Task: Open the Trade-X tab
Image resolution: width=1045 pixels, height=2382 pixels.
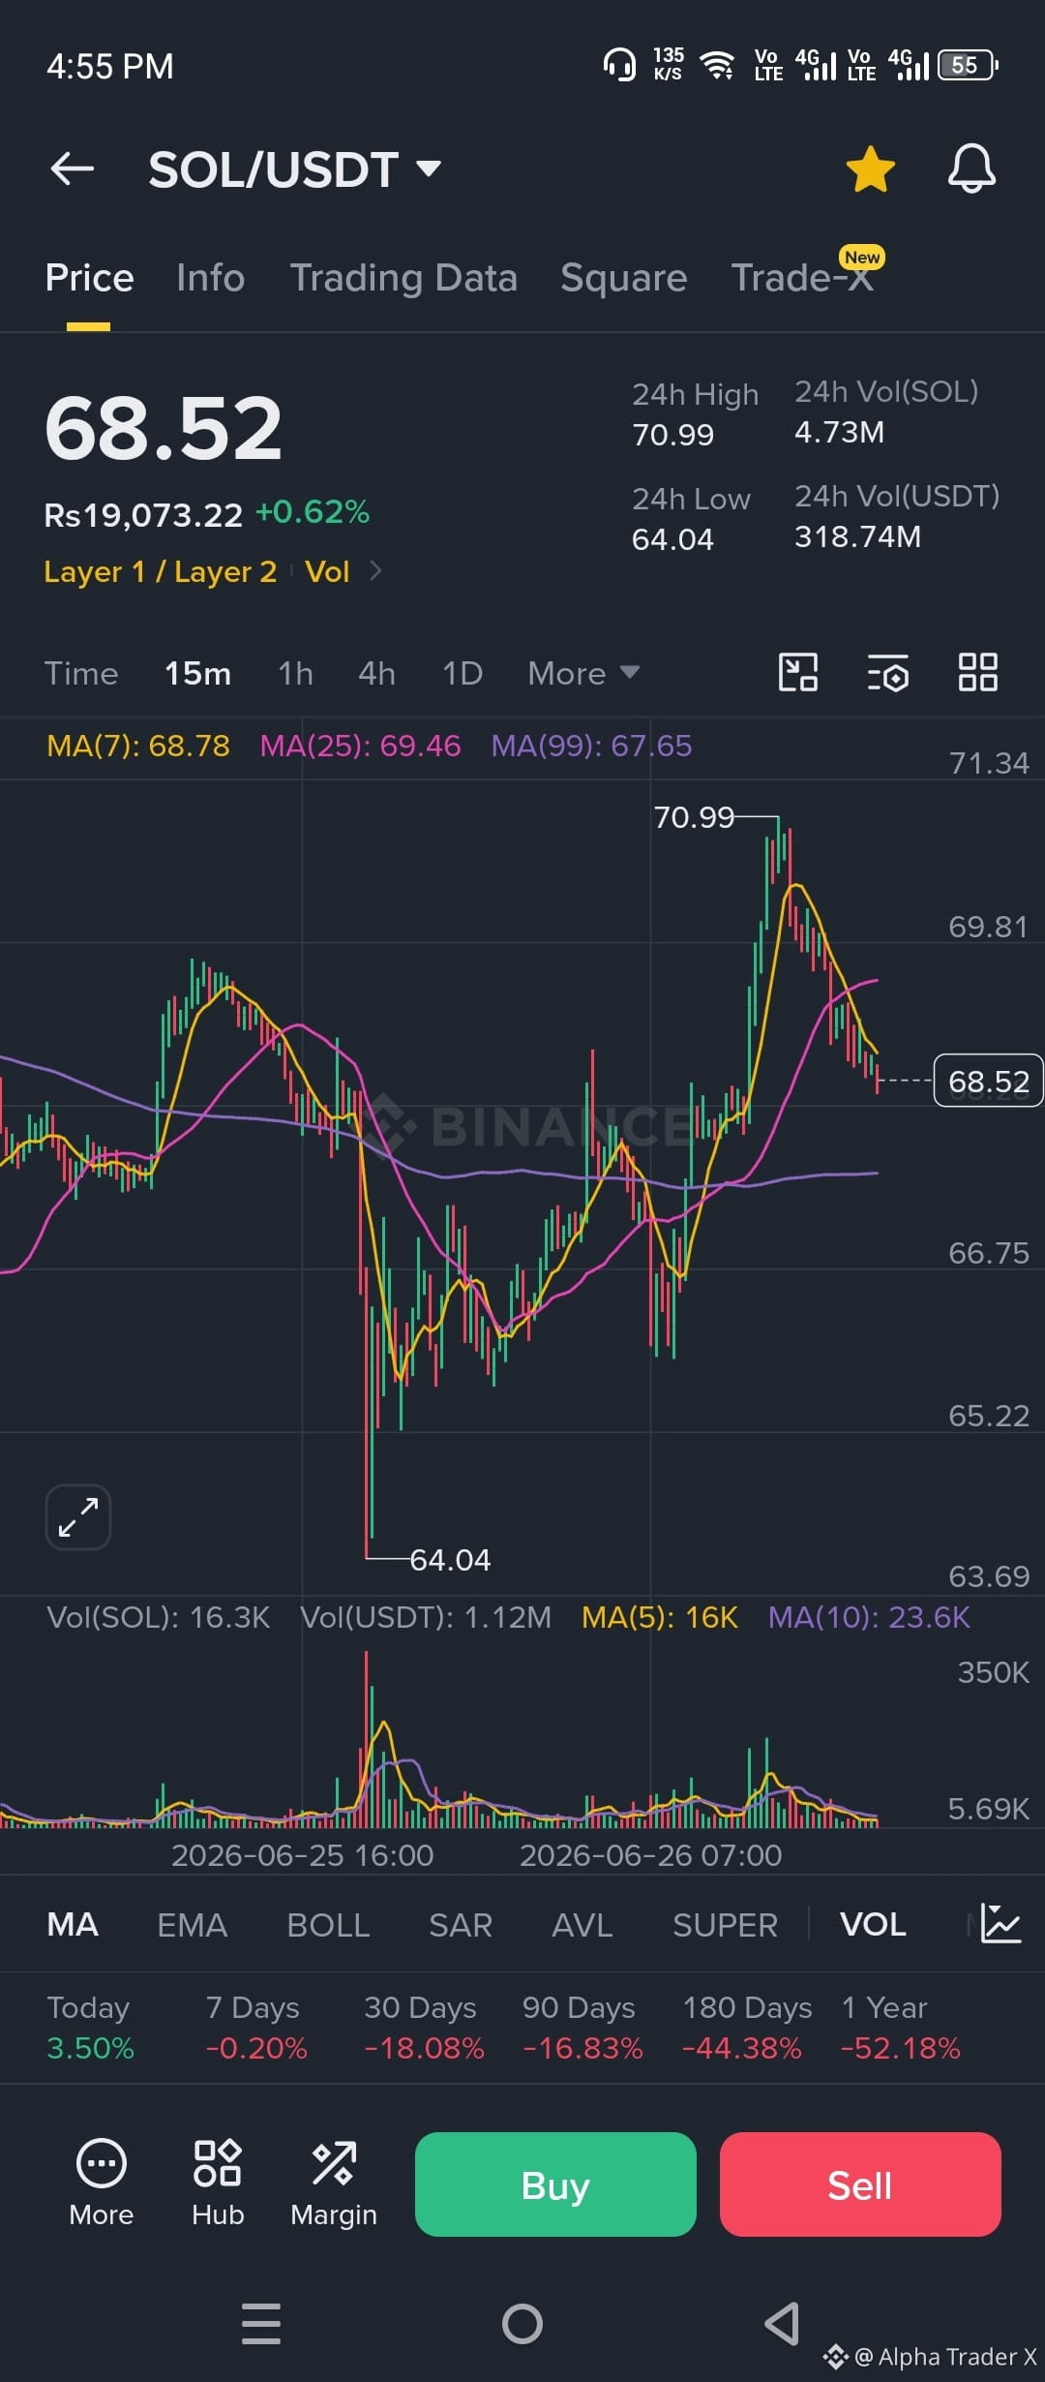Action: 803,278
